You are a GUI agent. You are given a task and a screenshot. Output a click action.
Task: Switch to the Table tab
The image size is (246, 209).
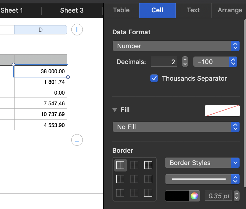[121, 10]
